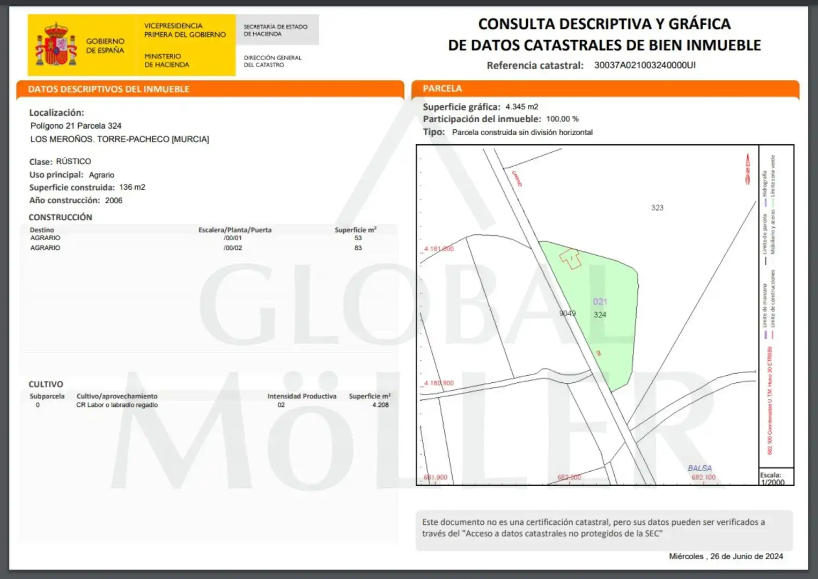This screenshot has height=579, width=818.
Task: Click the 'Localización:' label
Action: click(56, 113)
